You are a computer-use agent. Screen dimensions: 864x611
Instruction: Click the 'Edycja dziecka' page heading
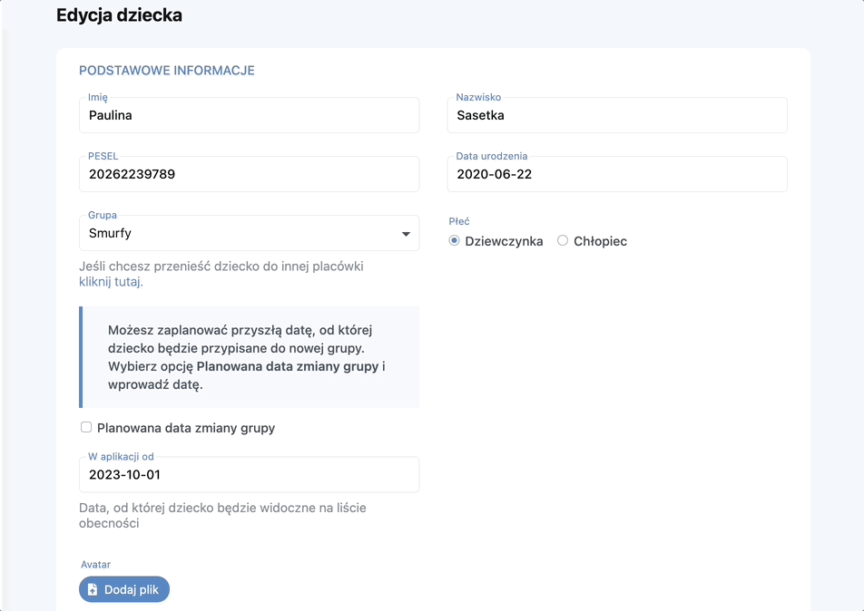119,15
